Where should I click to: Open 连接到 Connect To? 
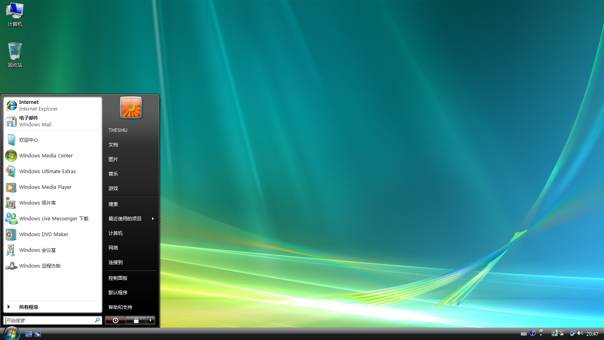pyautogui.click(x=131, y=262)
